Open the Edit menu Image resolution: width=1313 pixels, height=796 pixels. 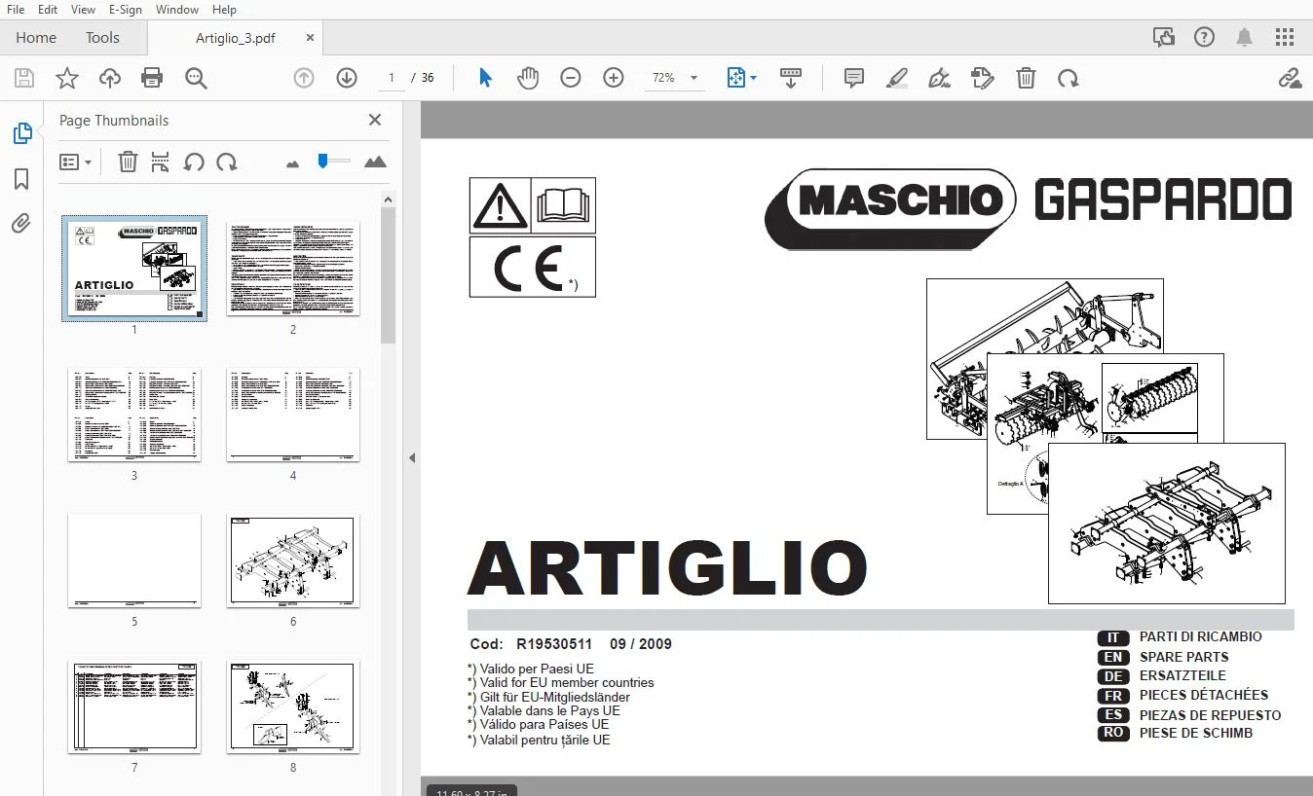tap(48, 9)
